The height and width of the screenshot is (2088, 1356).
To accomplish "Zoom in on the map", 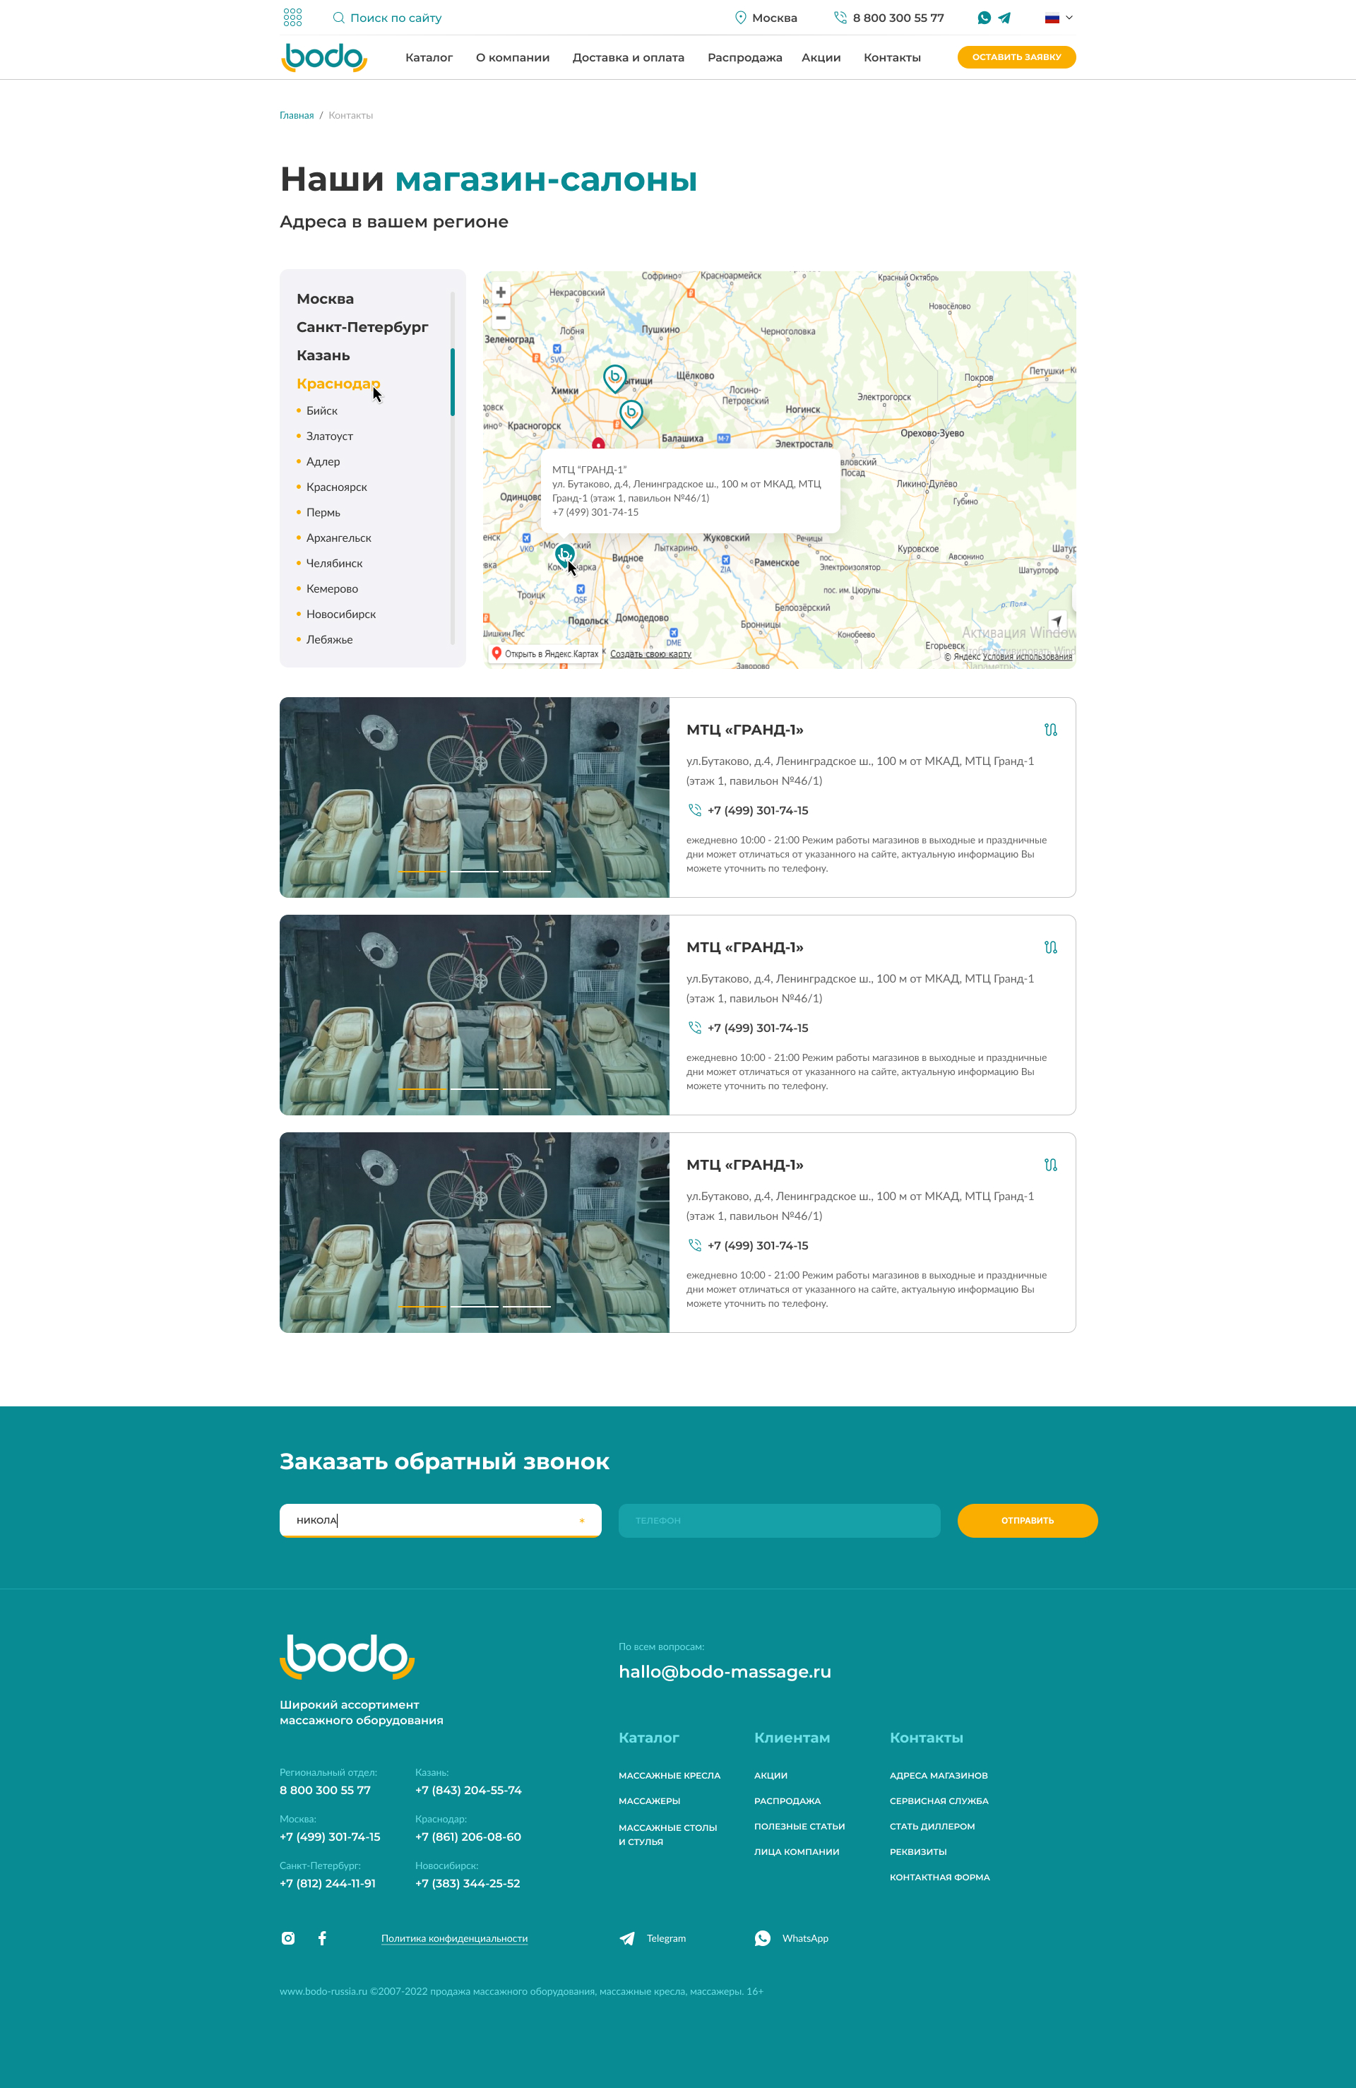I will tap(501, 292).
